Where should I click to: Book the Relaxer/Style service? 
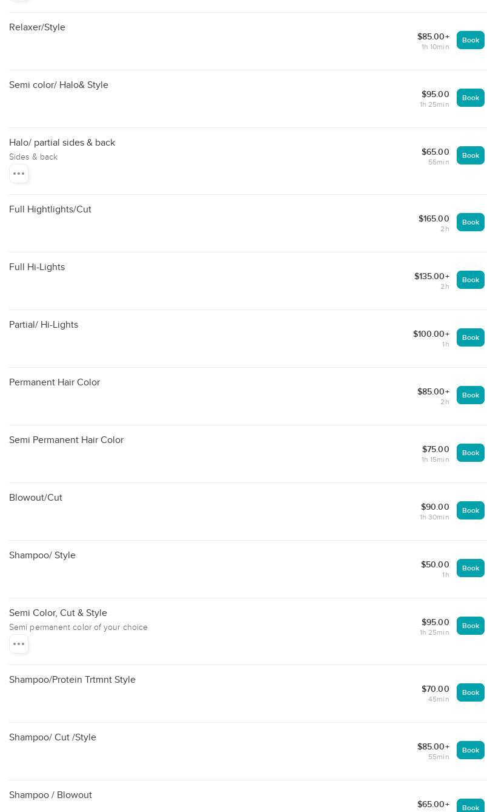point(470,40)
